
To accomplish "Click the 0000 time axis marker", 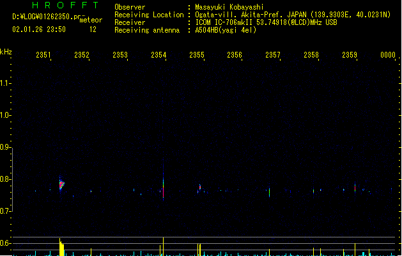I will [388, 55].
